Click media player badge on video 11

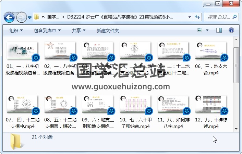click(187, 111)
